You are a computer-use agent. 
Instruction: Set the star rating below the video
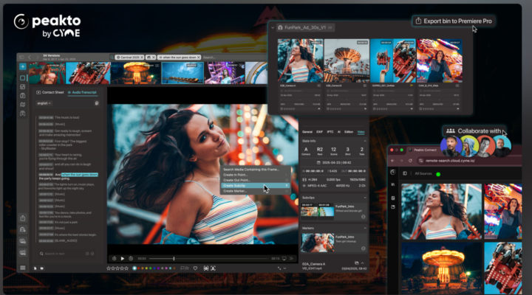[117, 268]
